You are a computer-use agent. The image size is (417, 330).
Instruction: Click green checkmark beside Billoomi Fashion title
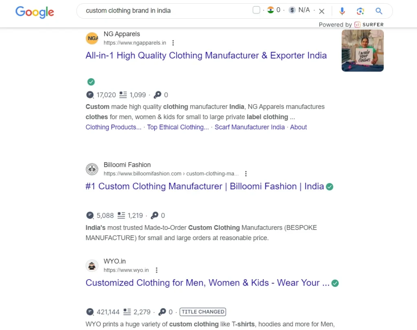pyautogui.click(x=329, y=187)
